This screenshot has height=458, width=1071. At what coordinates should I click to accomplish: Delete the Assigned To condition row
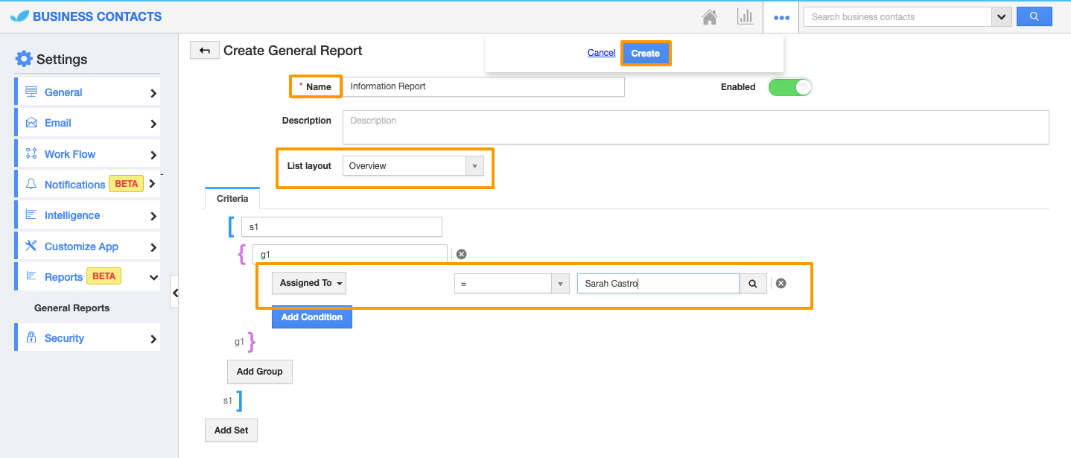781,283
